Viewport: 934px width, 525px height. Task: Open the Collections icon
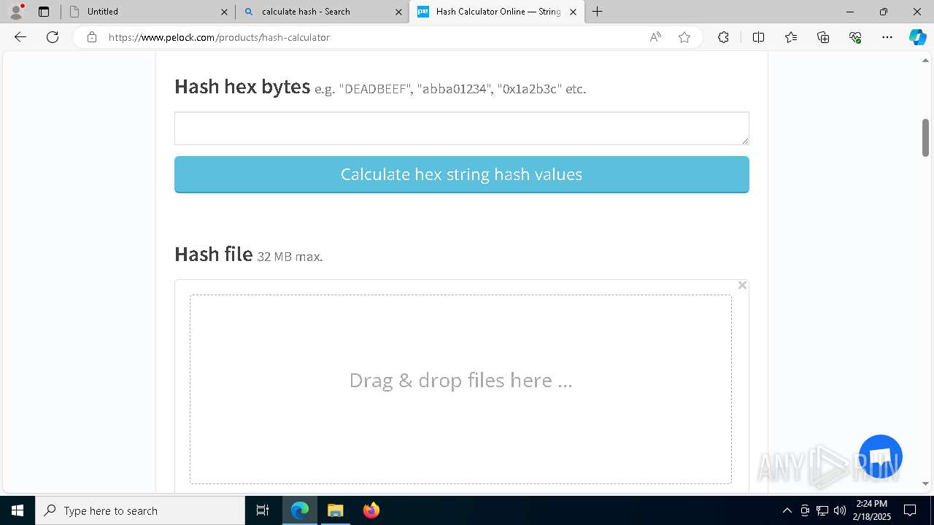[823, 37]
